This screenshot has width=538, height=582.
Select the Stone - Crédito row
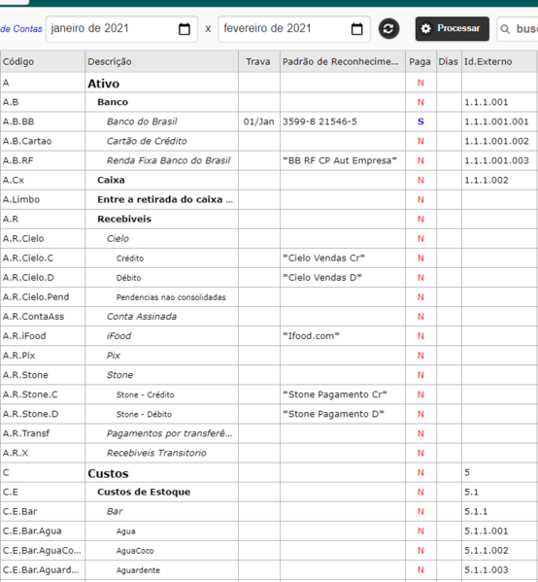[x=268, y=394]
